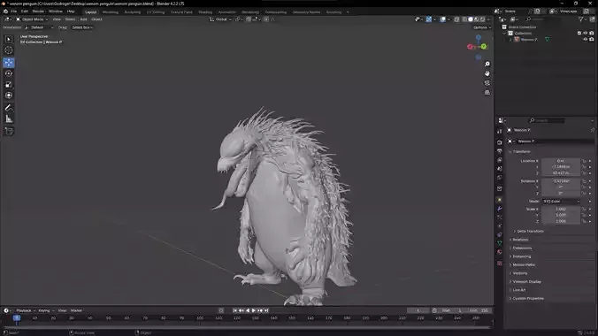Expand the Viewport Display panel
The image size is (598, 336).
pos(525,281)
